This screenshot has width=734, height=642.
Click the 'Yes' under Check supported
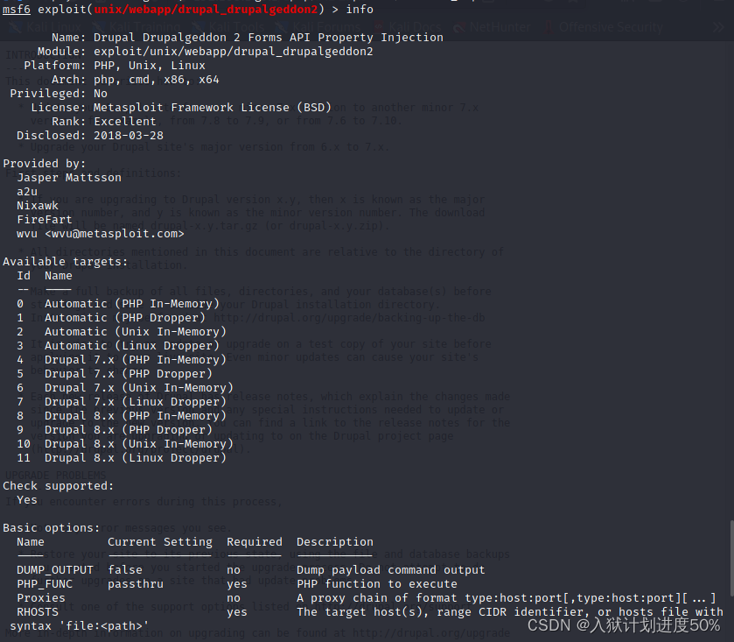click(x=26, y=500)
